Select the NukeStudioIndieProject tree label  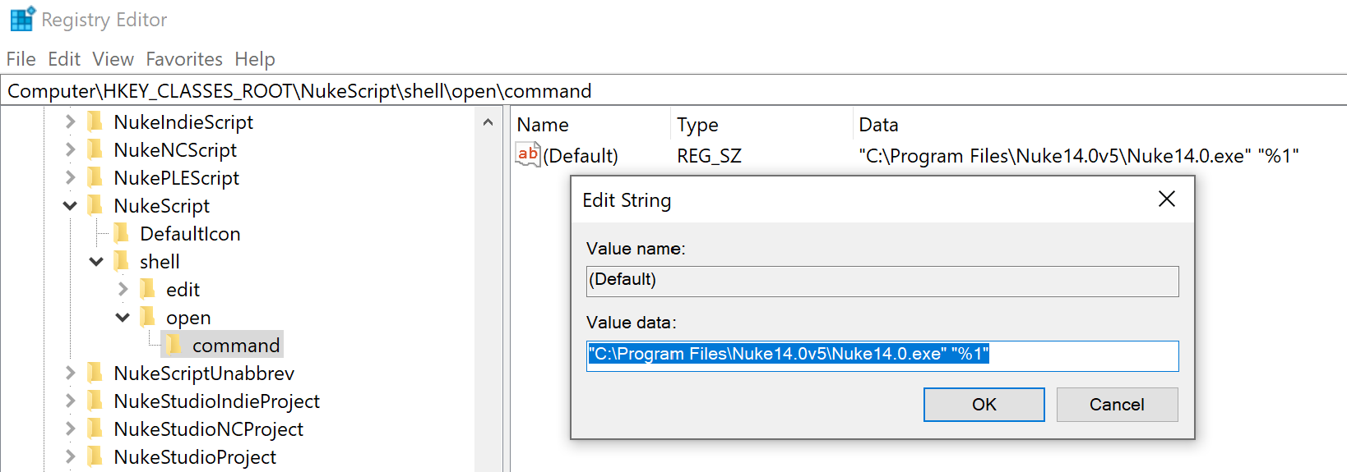(216, 401)
